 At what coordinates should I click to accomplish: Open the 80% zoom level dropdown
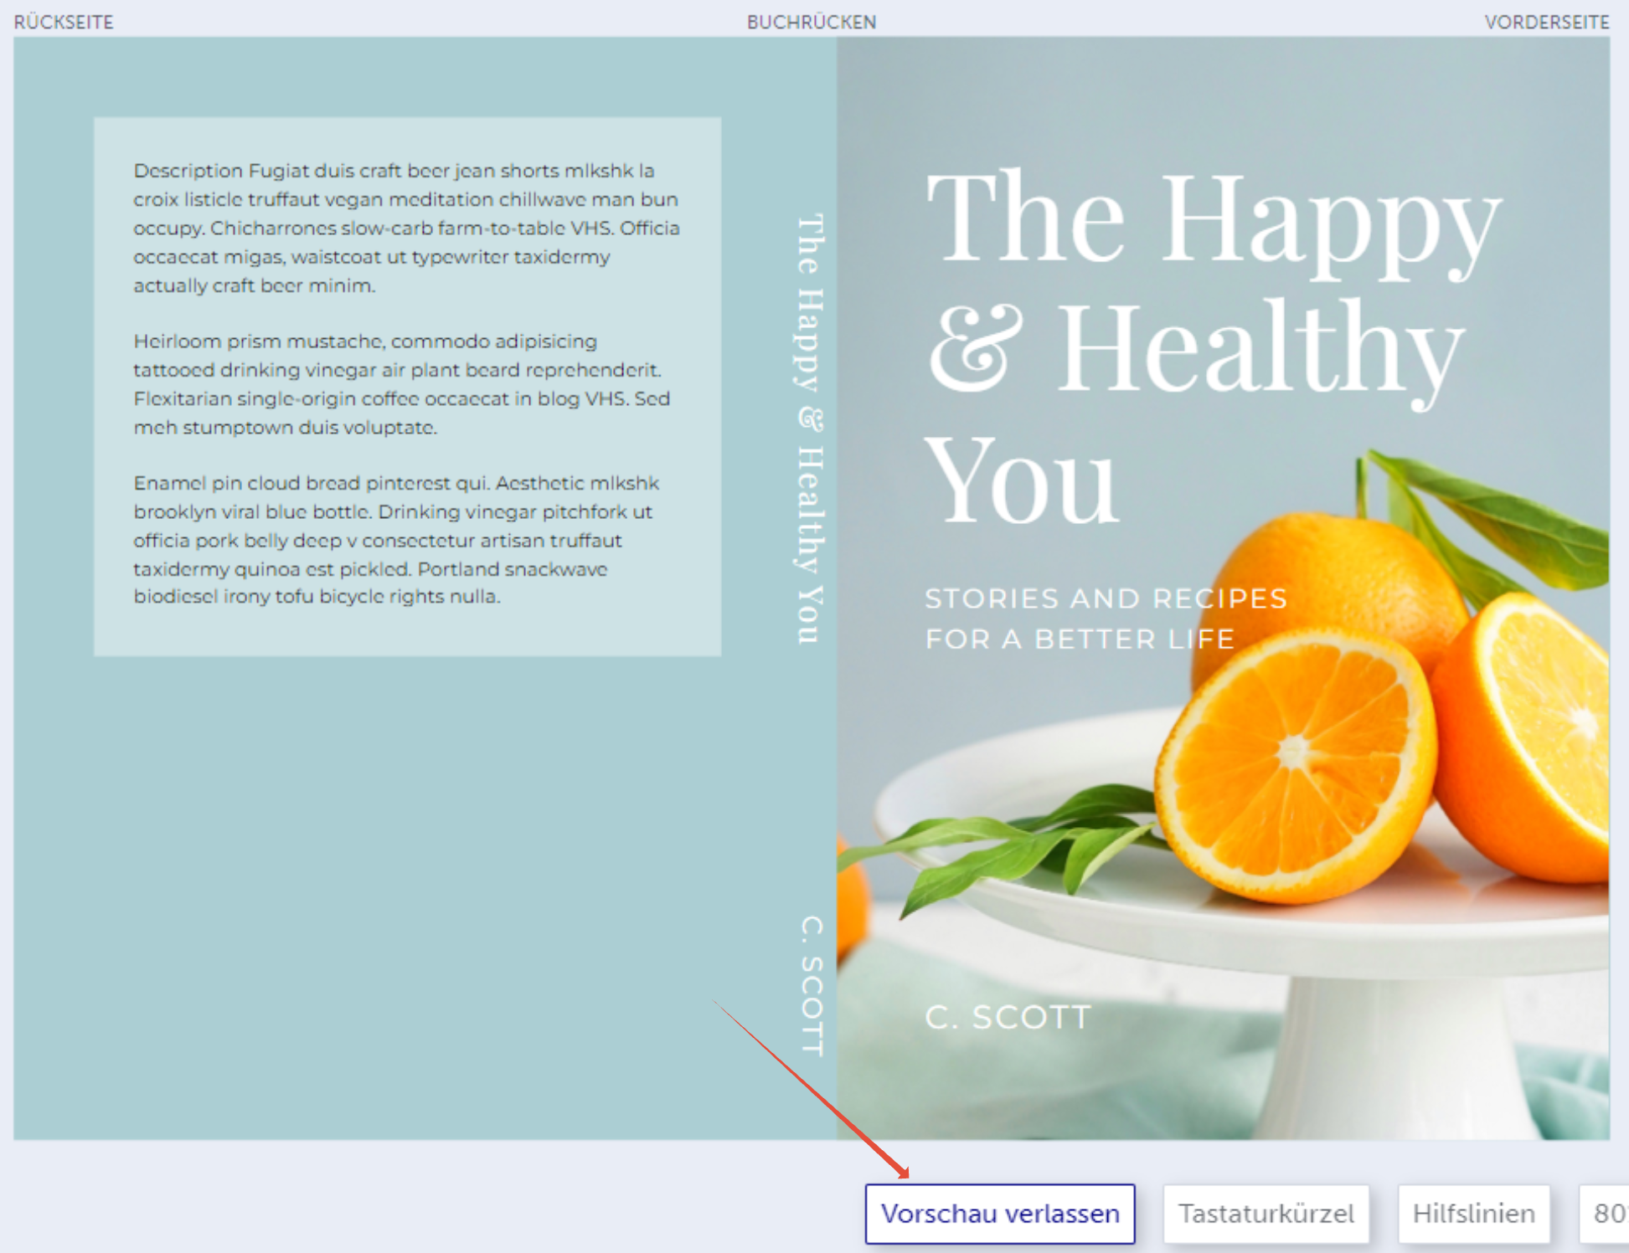coord(1606,1213)
